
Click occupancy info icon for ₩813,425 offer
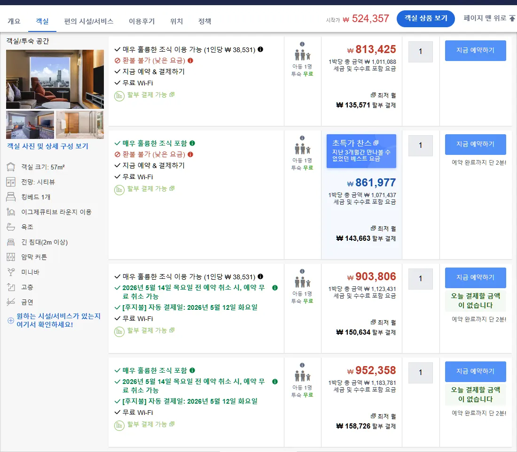pos(302,44)
